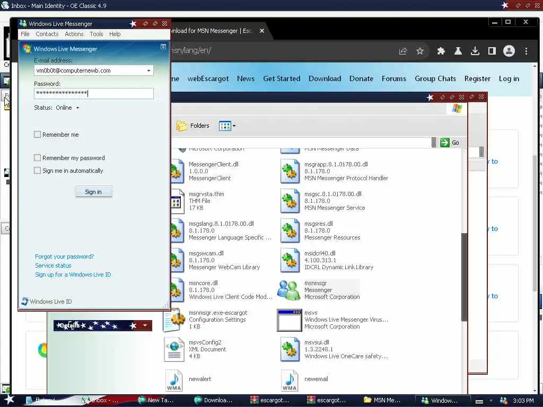Tick Sign me in automatically

coord(38,171)
